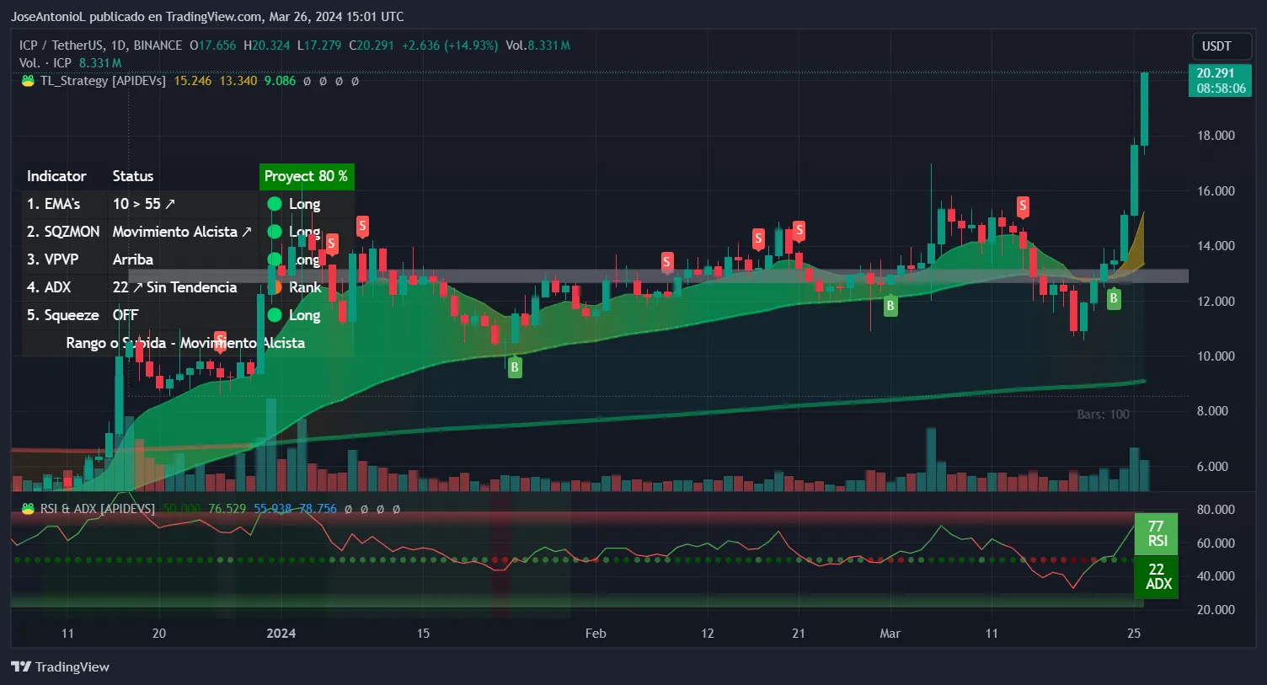Click the green 77 RSI value box

(x=1156, y=533)
